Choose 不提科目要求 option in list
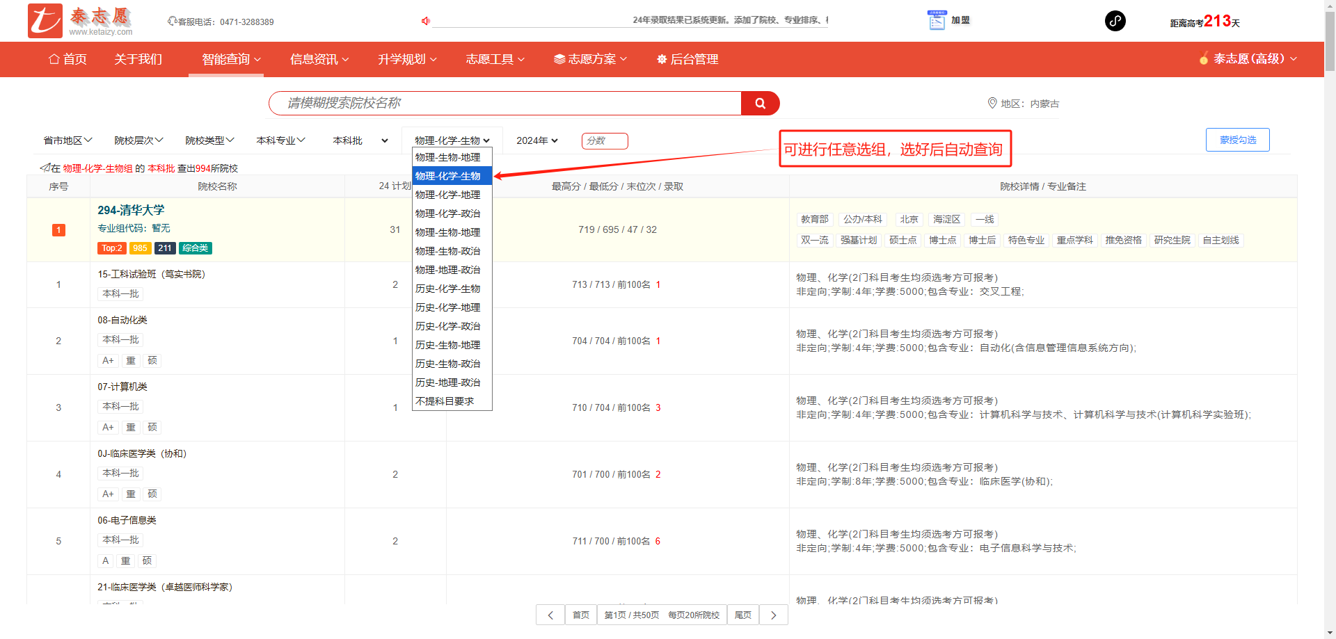Viewport: 1336px width, 639px height. click(x=445, y=401)
